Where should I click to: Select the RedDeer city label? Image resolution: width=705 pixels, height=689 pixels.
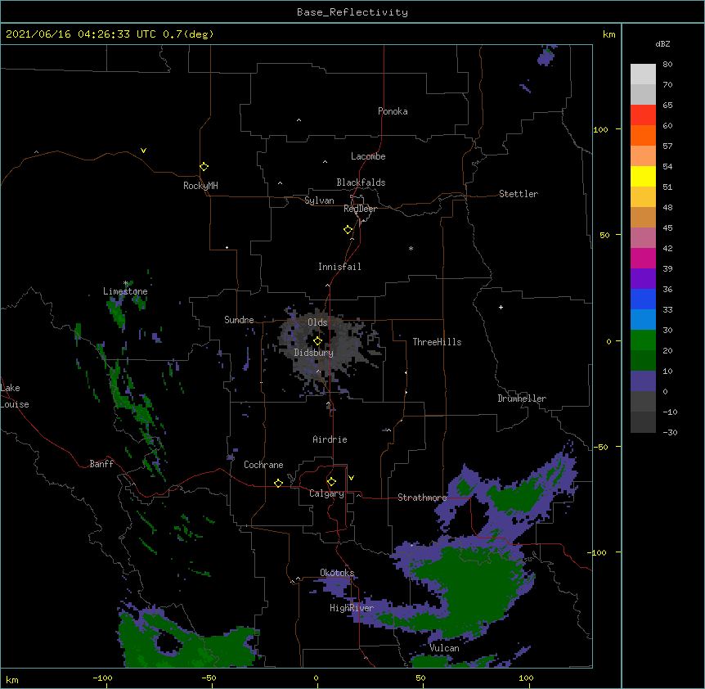click(x=360, y=209)
